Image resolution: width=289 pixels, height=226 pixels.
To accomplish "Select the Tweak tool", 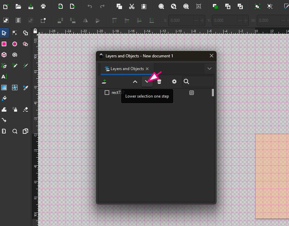I will [x=4, y=110].
